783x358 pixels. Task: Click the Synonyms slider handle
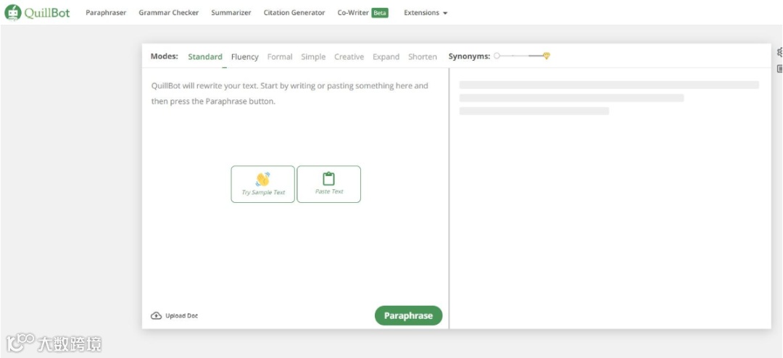(x=497, y=56)
